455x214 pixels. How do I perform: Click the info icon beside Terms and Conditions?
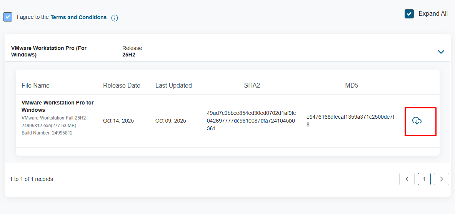[114, 18]
